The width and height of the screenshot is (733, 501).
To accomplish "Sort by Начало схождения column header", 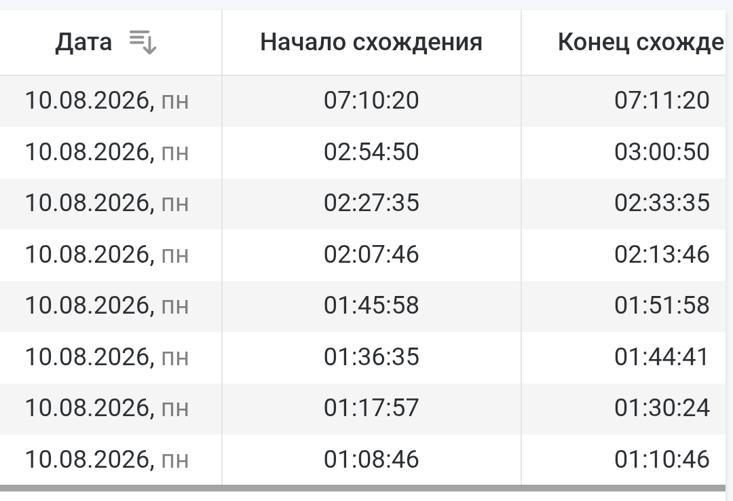I will [x=371, y=42].
